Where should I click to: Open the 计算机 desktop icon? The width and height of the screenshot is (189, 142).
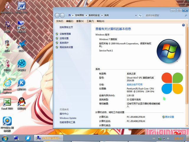pos(7,27)
